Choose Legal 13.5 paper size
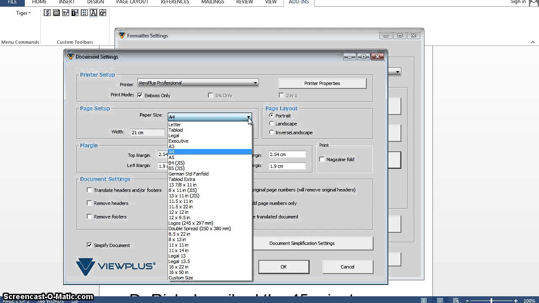This screenshot has width=539, height=303. click(210, 261)
